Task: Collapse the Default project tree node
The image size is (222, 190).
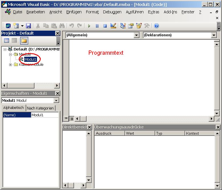Action: point(5,49)
